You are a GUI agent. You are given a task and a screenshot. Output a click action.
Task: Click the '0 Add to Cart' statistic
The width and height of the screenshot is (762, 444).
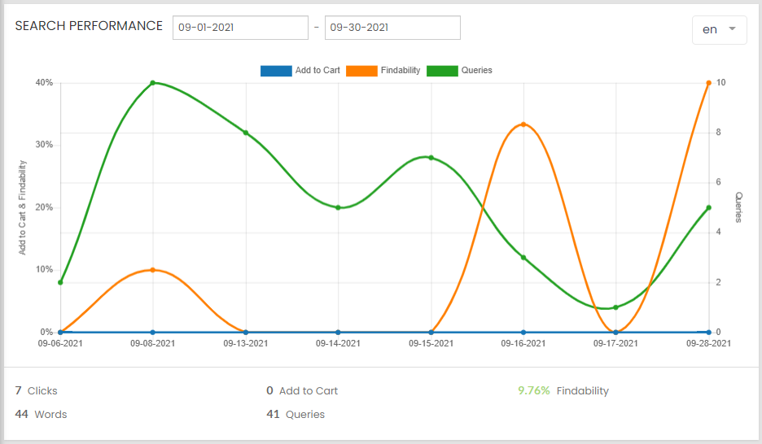click(x=302, y=390)
